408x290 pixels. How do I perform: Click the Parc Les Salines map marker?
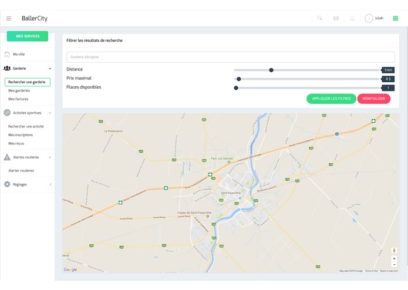coord(229,162)
